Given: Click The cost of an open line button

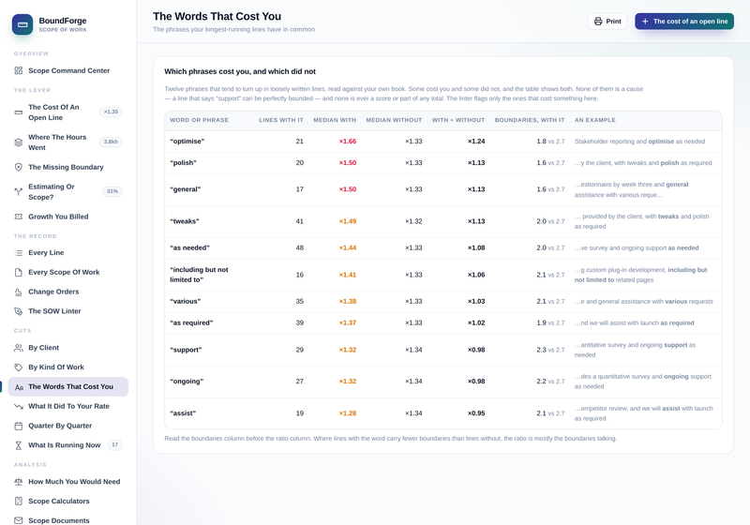Looking at the screenshot, I should [684, 21].
